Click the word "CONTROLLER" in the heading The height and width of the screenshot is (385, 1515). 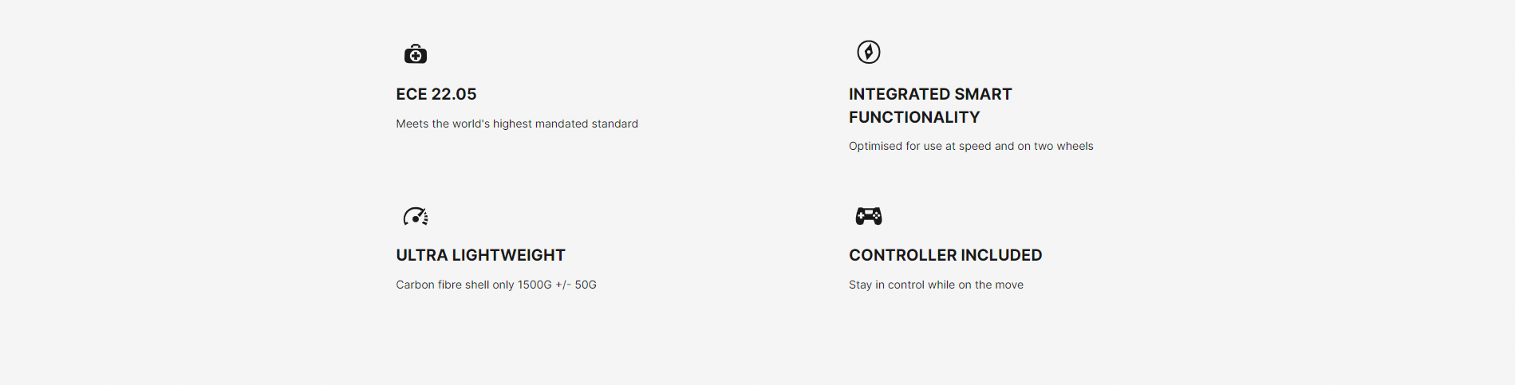891,255
